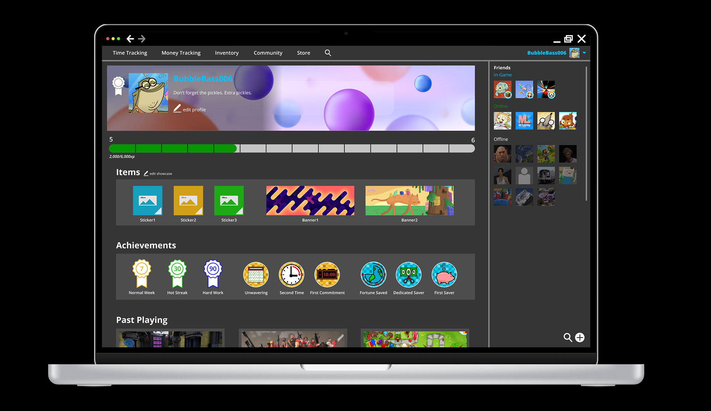The image size is (711, 411).
Task: Open the Time Tracking tab
Action: 130,53
